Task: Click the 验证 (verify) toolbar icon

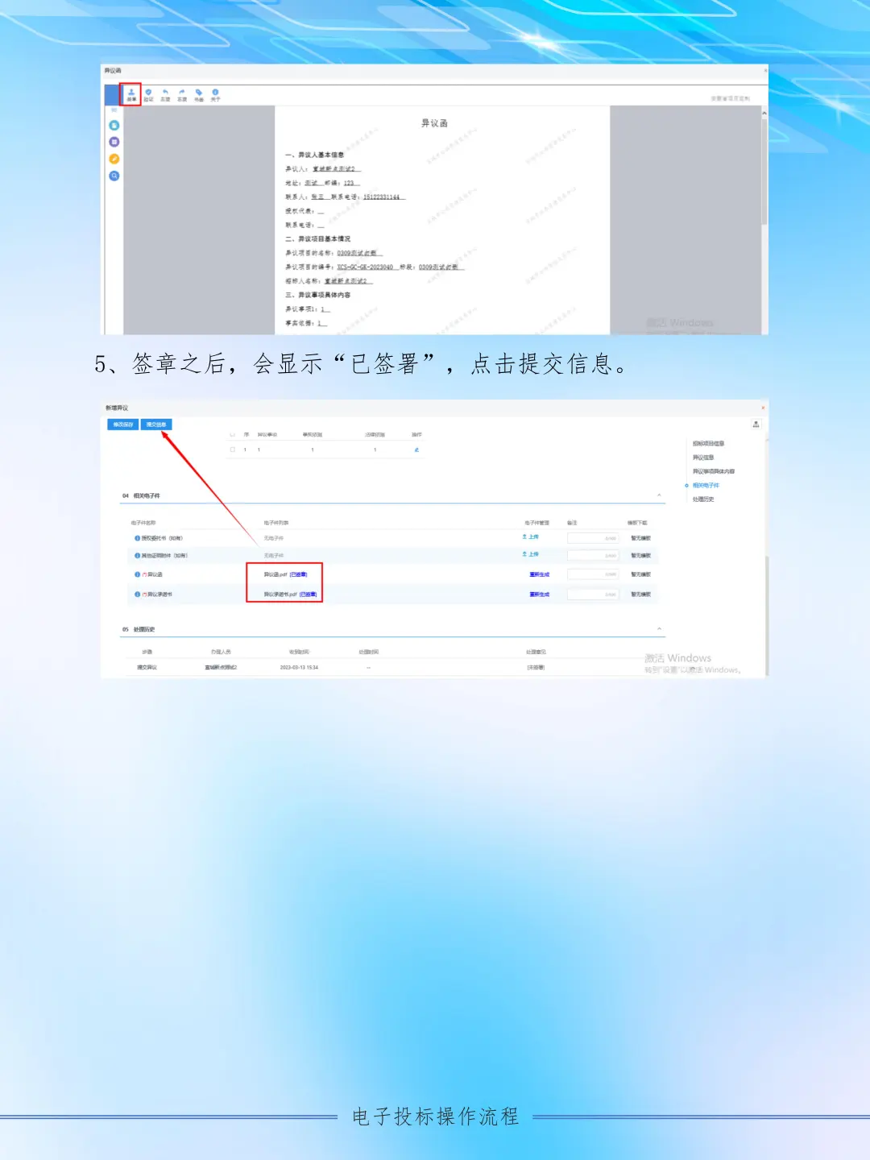Action: pos(148,94)
